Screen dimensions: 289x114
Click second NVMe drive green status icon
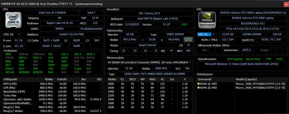[198, 88]
